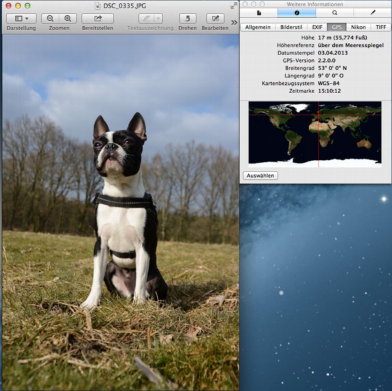Viewport: 392px width, 391px height.
Task: Click the Auswählen button
Action: (x=260, y=176)
